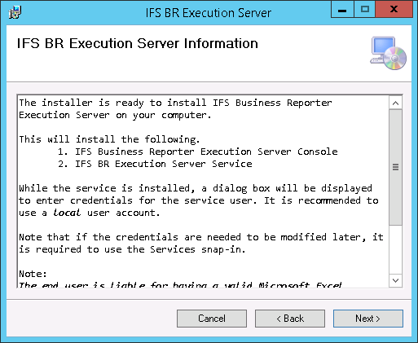Image resolution: width=418 pixels, height=343 pixels.
Task: Click the scrollbar up arrow
Action: (x=395, y=103)
